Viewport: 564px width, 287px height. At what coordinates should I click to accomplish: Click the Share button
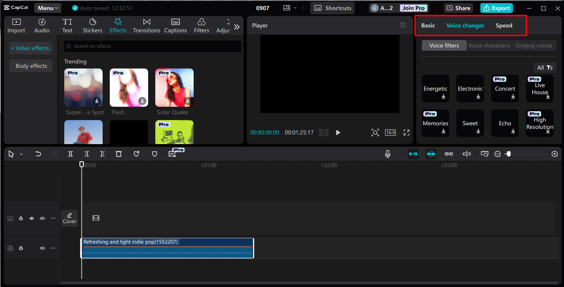click(x=459, y=8)
